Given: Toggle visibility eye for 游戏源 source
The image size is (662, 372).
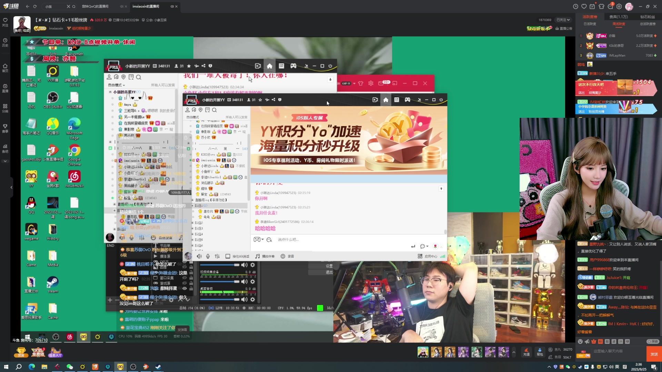Looking at the screenshot, I should (x=185, y=283).
